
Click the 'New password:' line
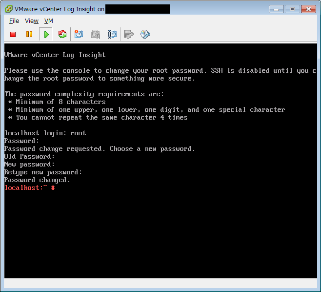click(x=29, y=165)
